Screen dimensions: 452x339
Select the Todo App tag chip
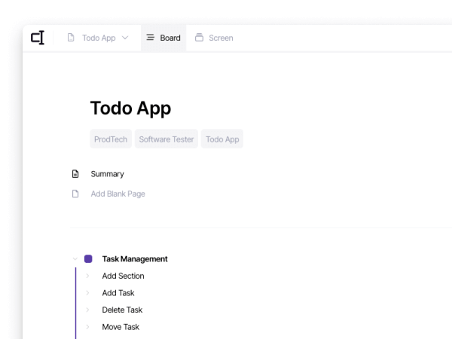coord(222,139)
